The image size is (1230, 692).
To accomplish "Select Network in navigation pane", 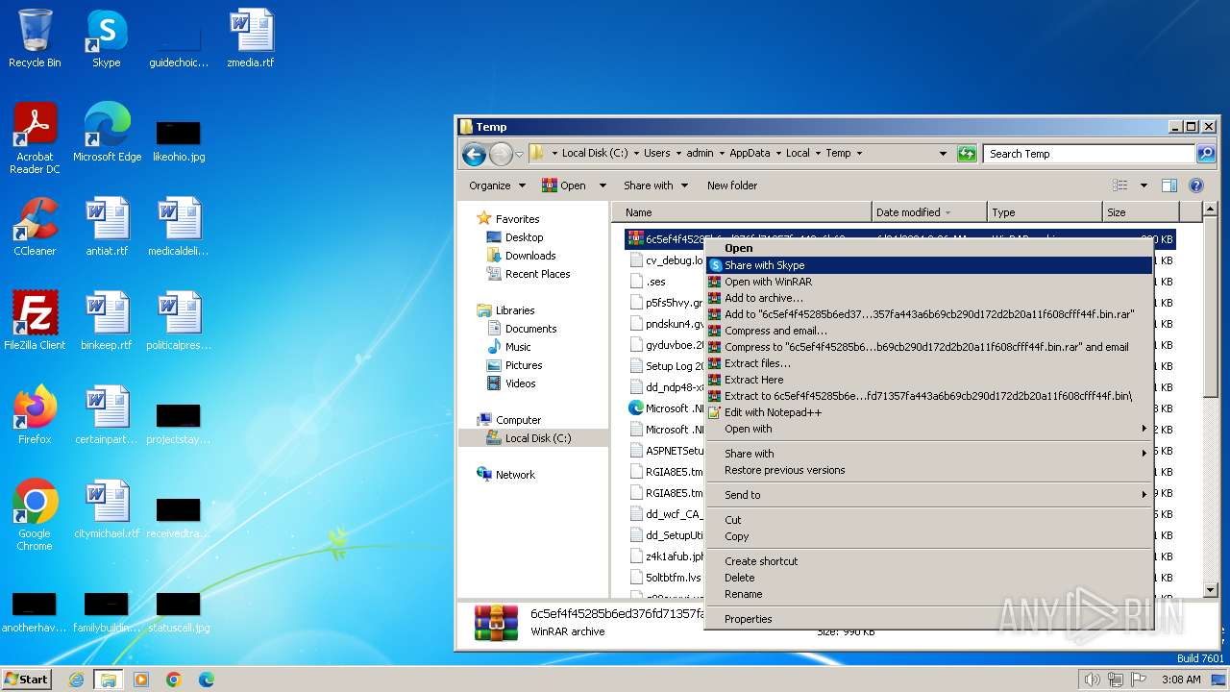I will coord(515,475).
